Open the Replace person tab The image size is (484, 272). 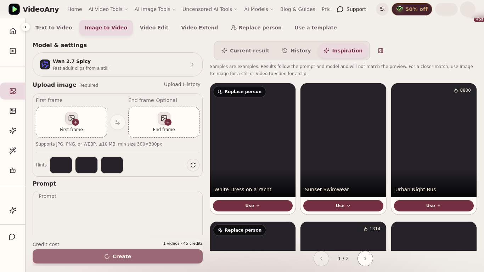pos(256,28)
